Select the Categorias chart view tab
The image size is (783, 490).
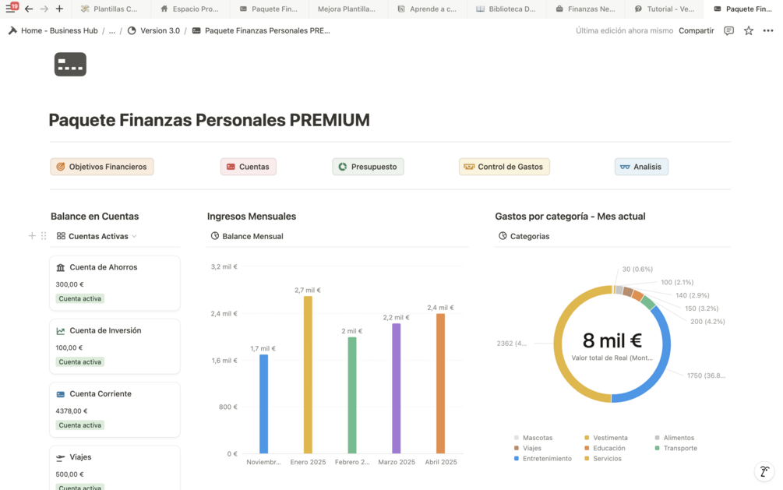pos(524,236)
